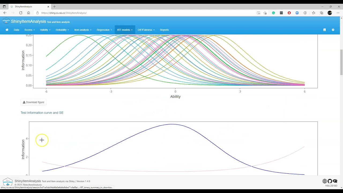Click 'Test and item analysis' header subtitle
The height and width of the screenshot is (193, 343).
(58, 22)
